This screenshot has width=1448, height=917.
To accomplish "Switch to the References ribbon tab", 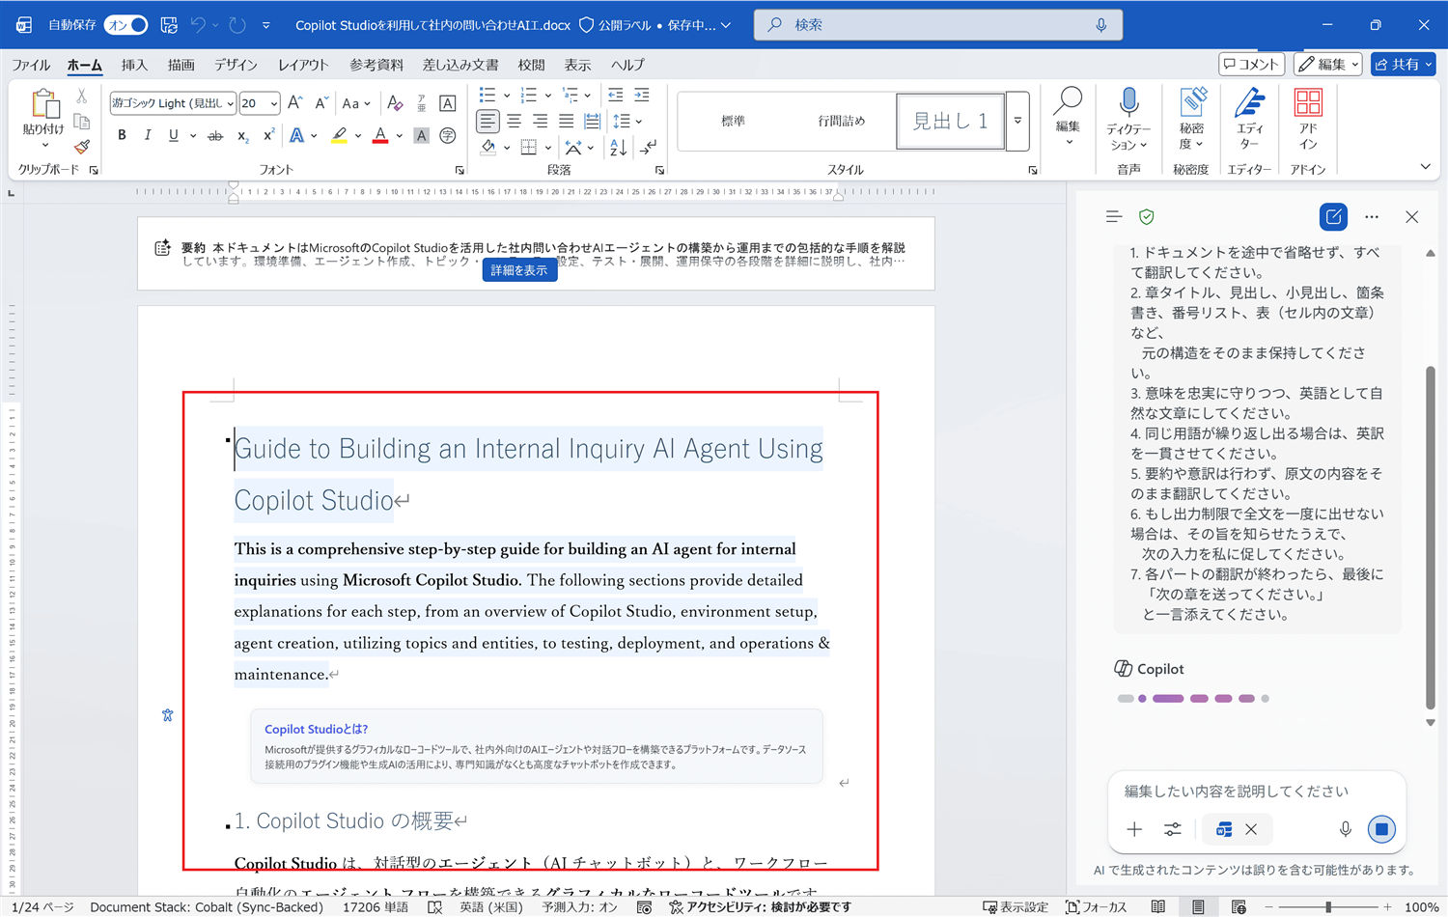I will click(x=376, y=65).
